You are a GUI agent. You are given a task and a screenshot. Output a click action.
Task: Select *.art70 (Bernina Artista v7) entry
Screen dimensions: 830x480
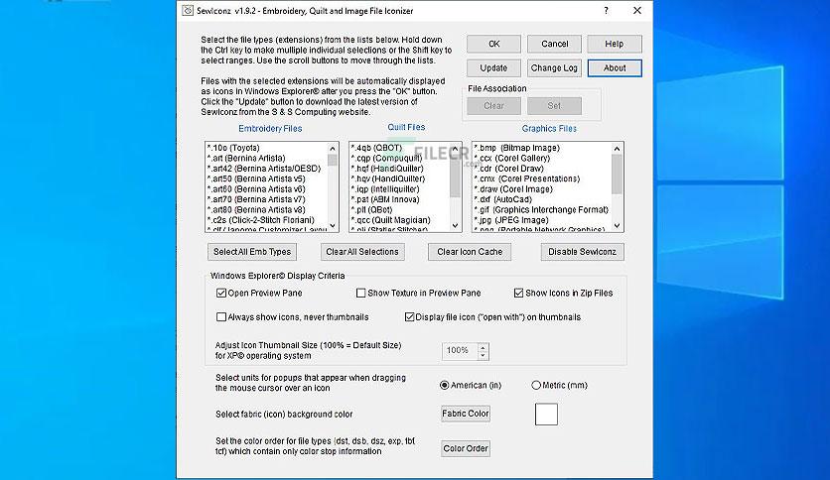[x=266, y=199]
